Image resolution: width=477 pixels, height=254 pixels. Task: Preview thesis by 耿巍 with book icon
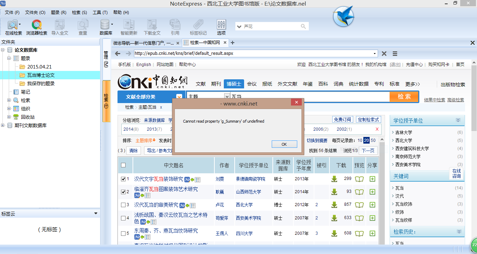359,192
